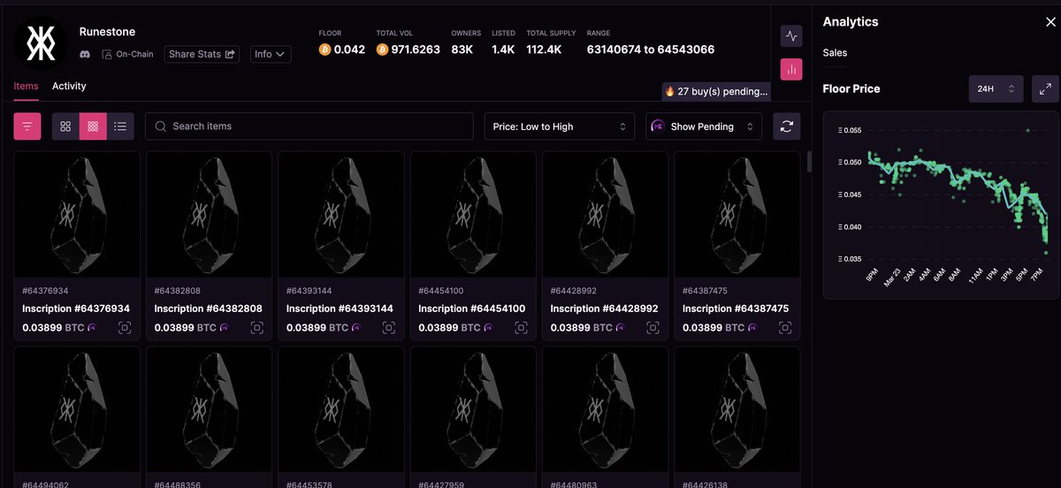Image resolution: width=1061 pixels, height=488 pixels.
Task: Open Inscription #64393144 title link
Action: (340, 309)
